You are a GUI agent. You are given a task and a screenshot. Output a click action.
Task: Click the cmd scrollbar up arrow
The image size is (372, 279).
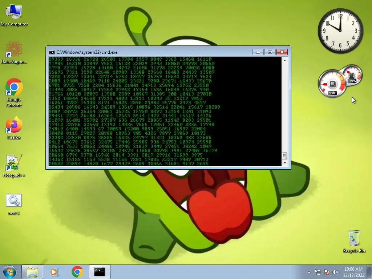pyautogui.click(x=285, y=60)
